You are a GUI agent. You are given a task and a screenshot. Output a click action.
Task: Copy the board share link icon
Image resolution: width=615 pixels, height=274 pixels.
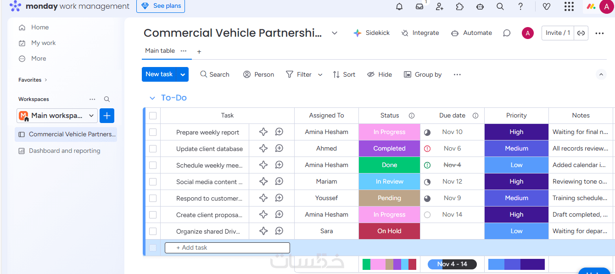pos(581,33)
